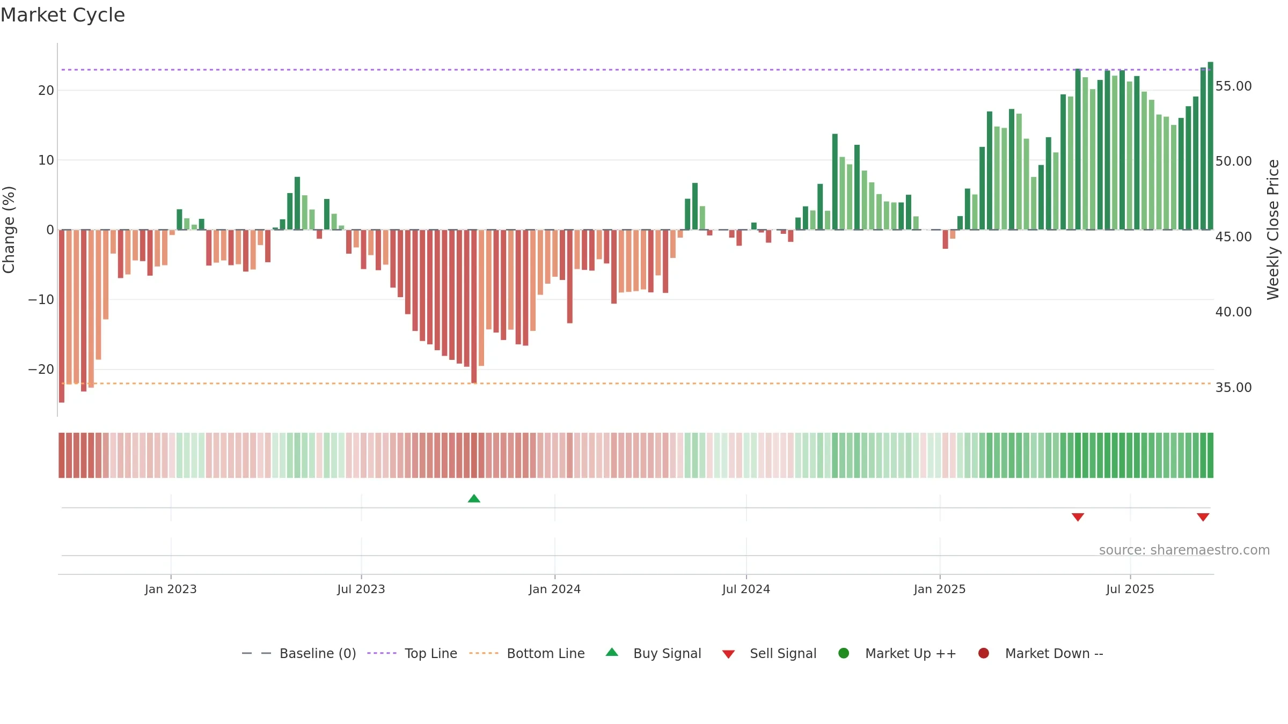
Task: Toggle the Market Up ++ legend entry
Action: tap(897, 653)
